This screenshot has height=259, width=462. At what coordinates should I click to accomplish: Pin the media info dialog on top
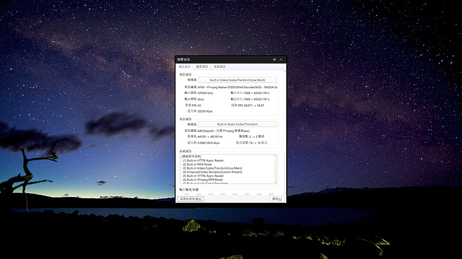tap(275, 59)
